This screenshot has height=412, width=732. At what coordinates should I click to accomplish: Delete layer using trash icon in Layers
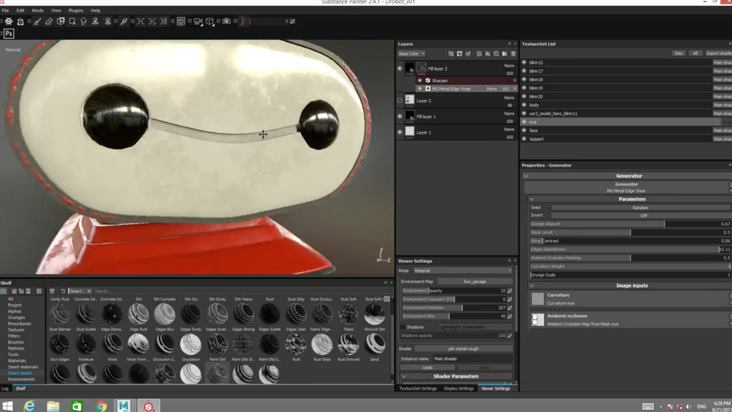click(x=513, y=54)
